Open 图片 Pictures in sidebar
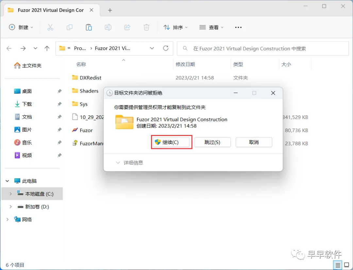This screenshot has width=353, height=270. pyautogui.click(x=23, y=130)
